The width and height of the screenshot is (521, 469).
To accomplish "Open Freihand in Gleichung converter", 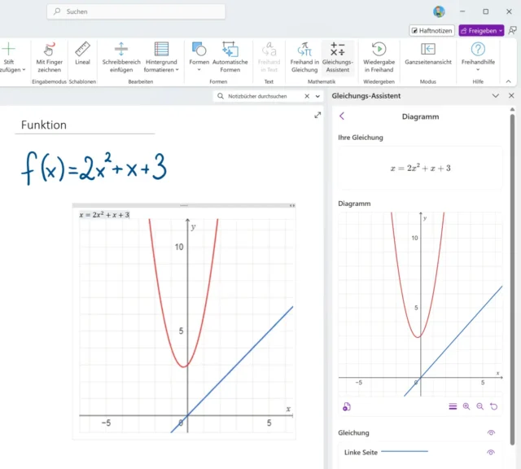I will pos(304,55).
